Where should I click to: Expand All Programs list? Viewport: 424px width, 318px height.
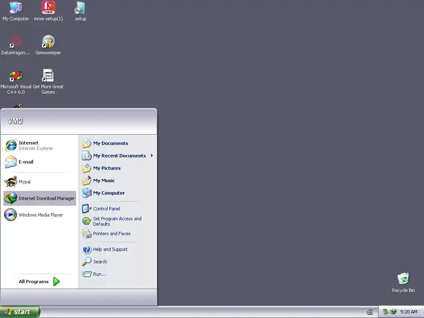coord(40,282)
